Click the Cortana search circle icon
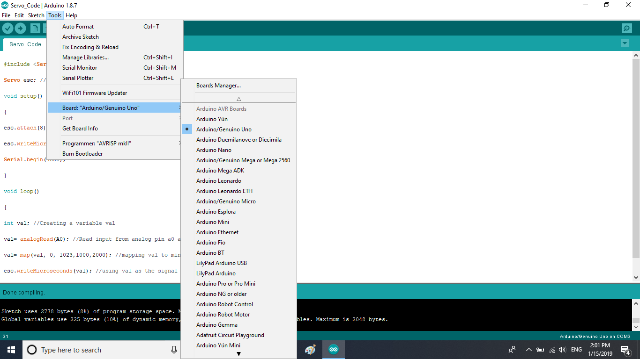This screenshot has width=640, height=359. [x=32, y=350]
